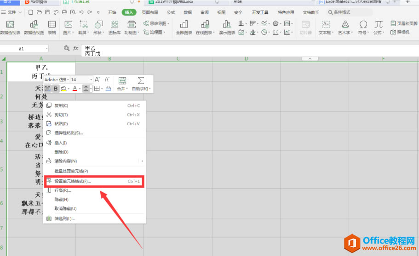Click the new blank document icon
Image resolution: width=419 pixels, height=256 pixels.
tap(31, 12)
